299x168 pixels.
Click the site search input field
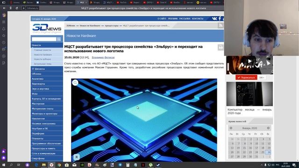[44, 39]
